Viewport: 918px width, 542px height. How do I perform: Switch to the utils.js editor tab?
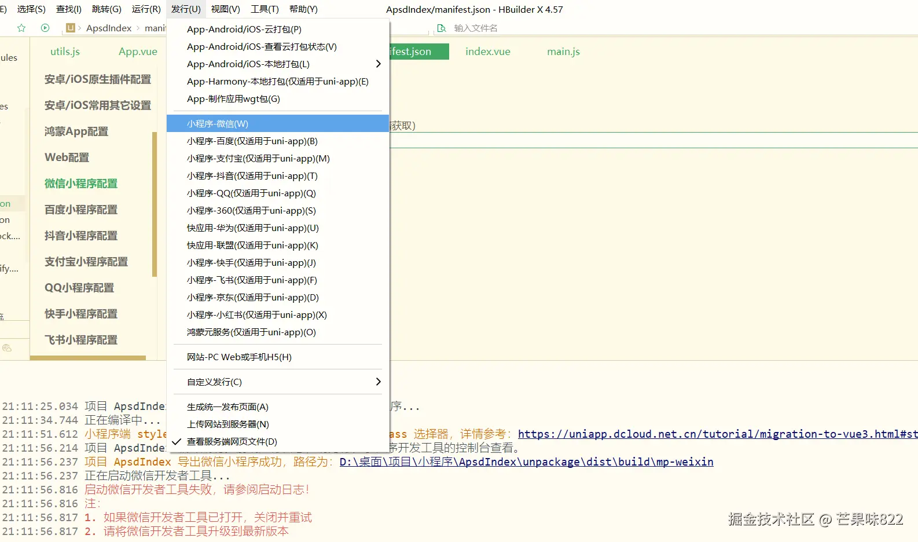pyautogui.click(x=65, y=52)
